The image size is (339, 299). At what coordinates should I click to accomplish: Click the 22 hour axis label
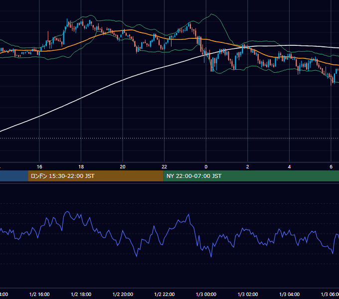(165, 167)
